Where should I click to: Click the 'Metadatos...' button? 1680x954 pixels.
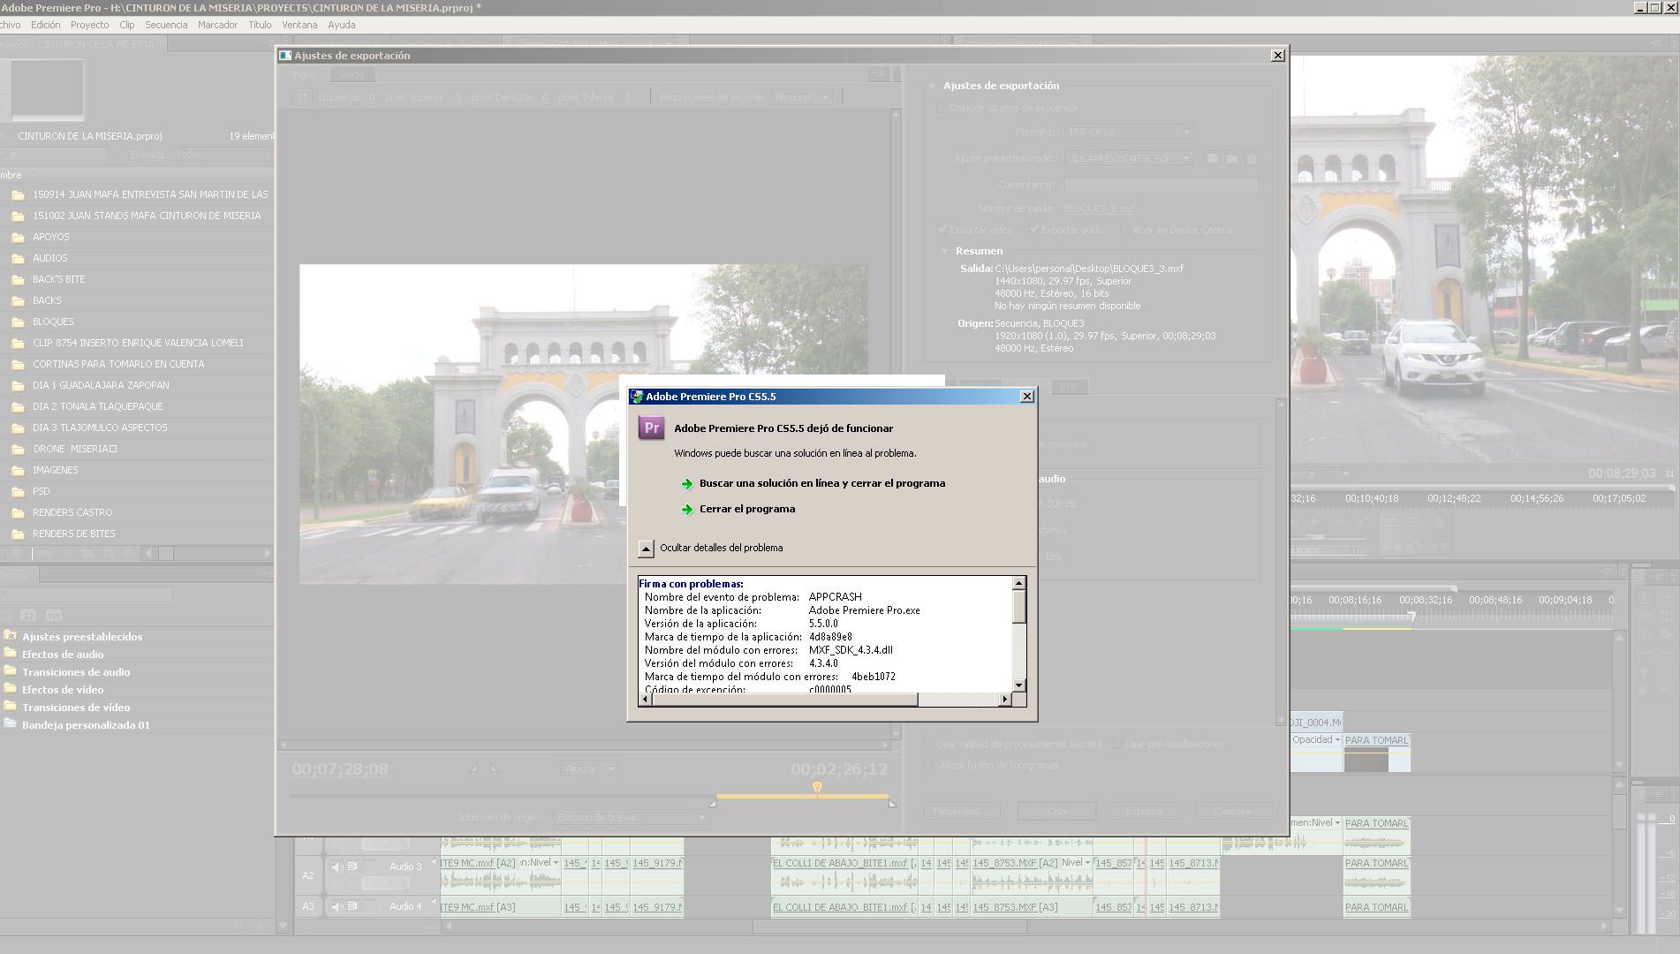tap(962, 811)
